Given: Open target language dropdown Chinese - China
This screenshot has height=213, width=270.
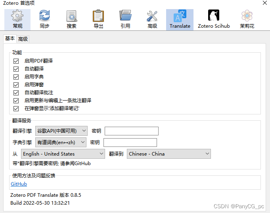Looking at the screenshot, I should point(169,154).
